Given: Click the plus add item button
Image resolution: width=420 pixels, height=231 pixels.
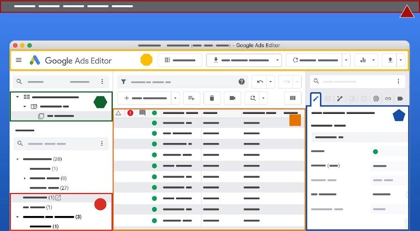Looking at the screenshot, I should [x=145, y=98].
